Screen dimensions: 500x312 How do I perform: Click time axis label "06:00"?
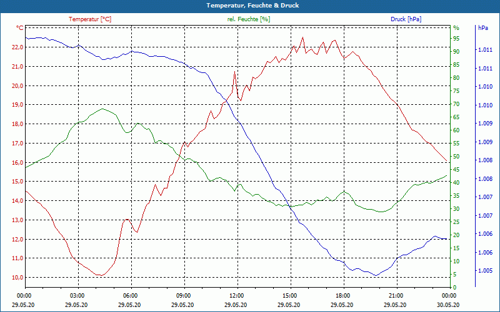[130, 296]
